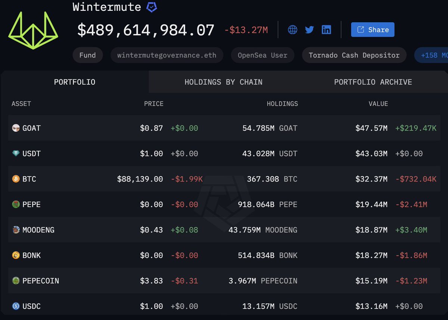Click the Wintermute green logo
Viewport: 448px width, 320px height.
coord(33,30)
